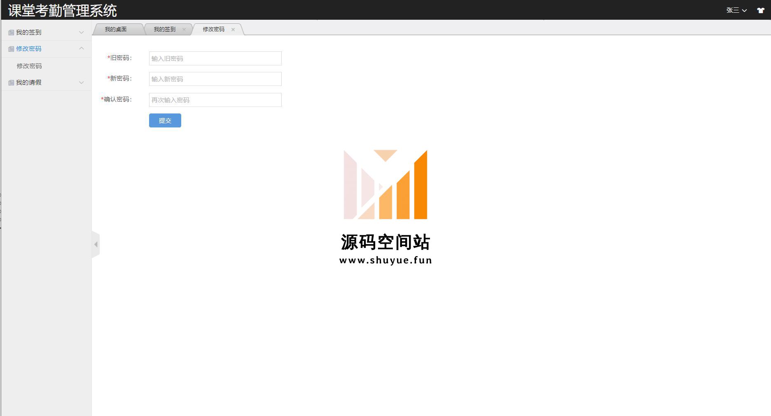The height and width of the screenshot is (416, 771).
Task: Expand the 我的签到 sidebar chevron
Action: tap(81, 32)
